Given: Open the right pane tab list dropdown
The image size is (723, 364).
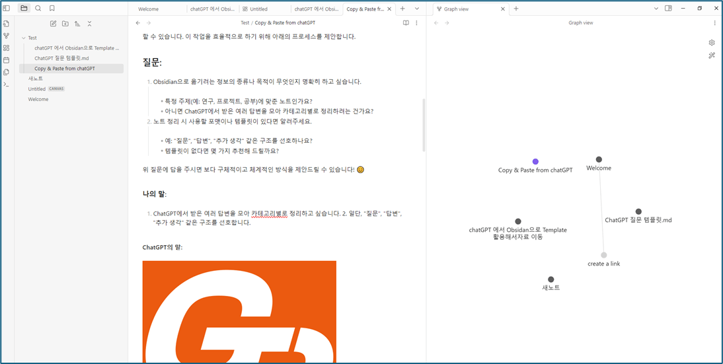Looking at the screenshot, I should (656, 9).
